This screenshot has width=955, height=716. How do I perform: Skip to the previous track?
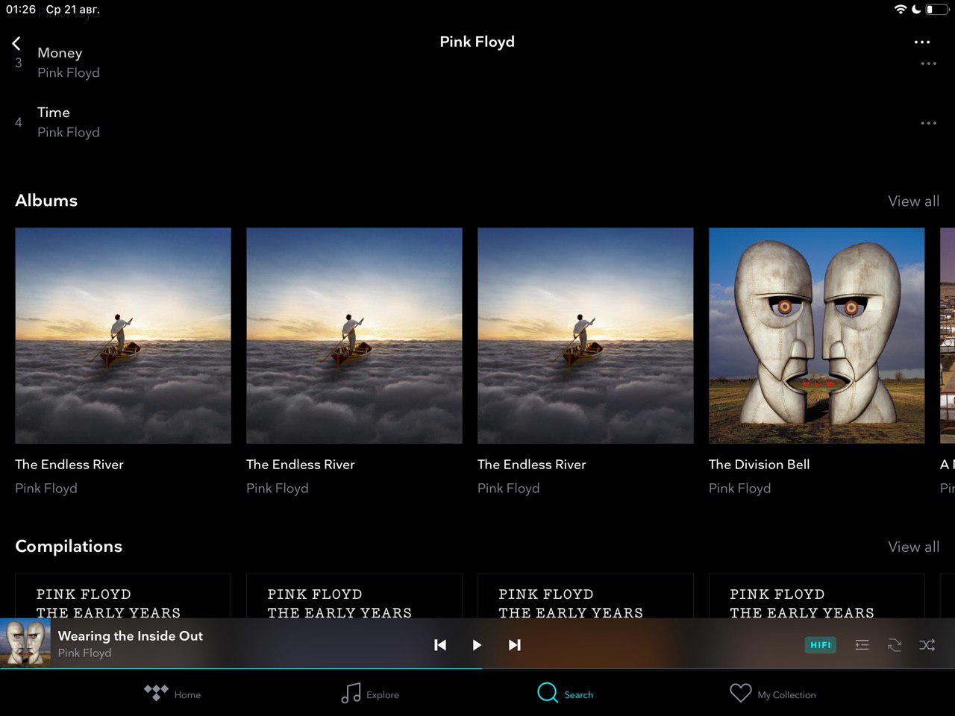click(x=440, y=645)
